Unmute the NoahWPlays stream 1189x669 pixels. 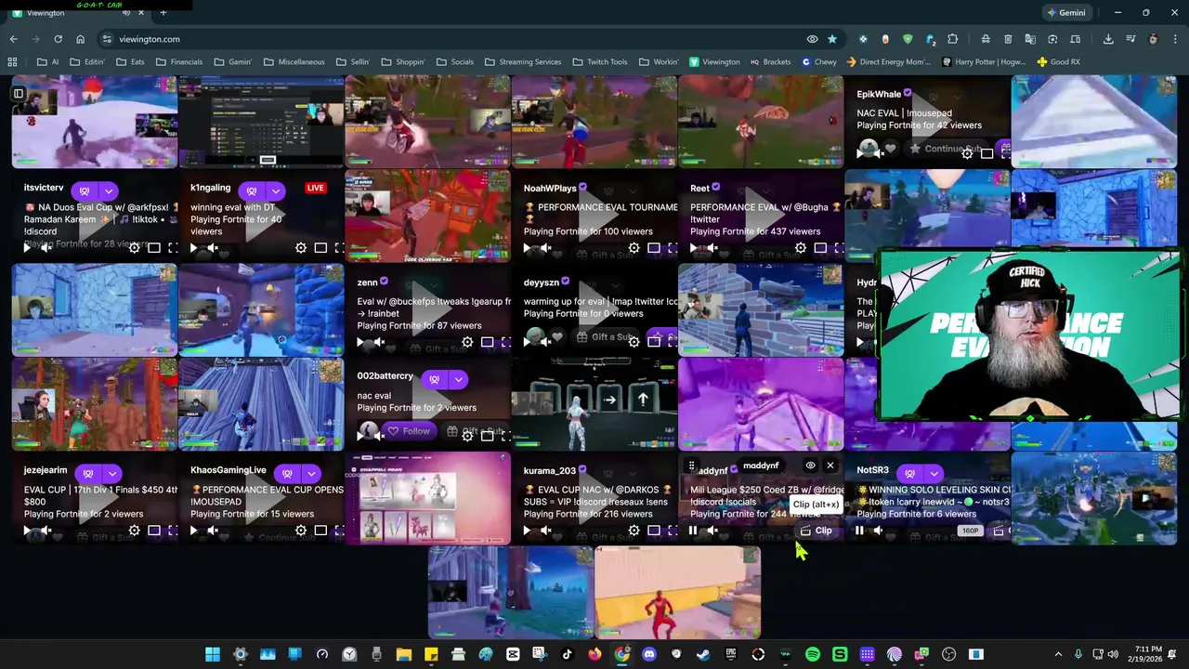546,248
